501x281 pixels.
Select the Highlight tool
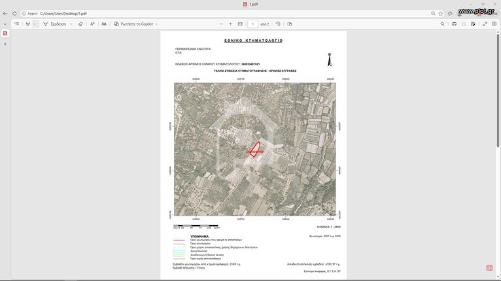28,24
